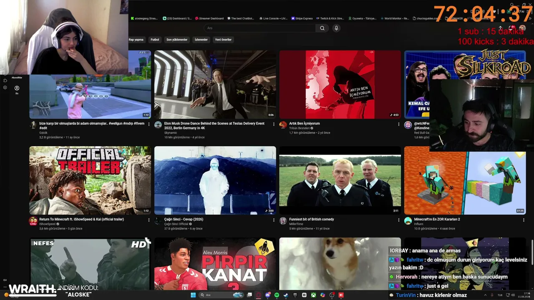The width and height of the screenshot is (534, 300).
Task: Open the three-dot menu for Artık Ben İçmiyorum video
Action: pyautogui.click(x=399, y=124)
